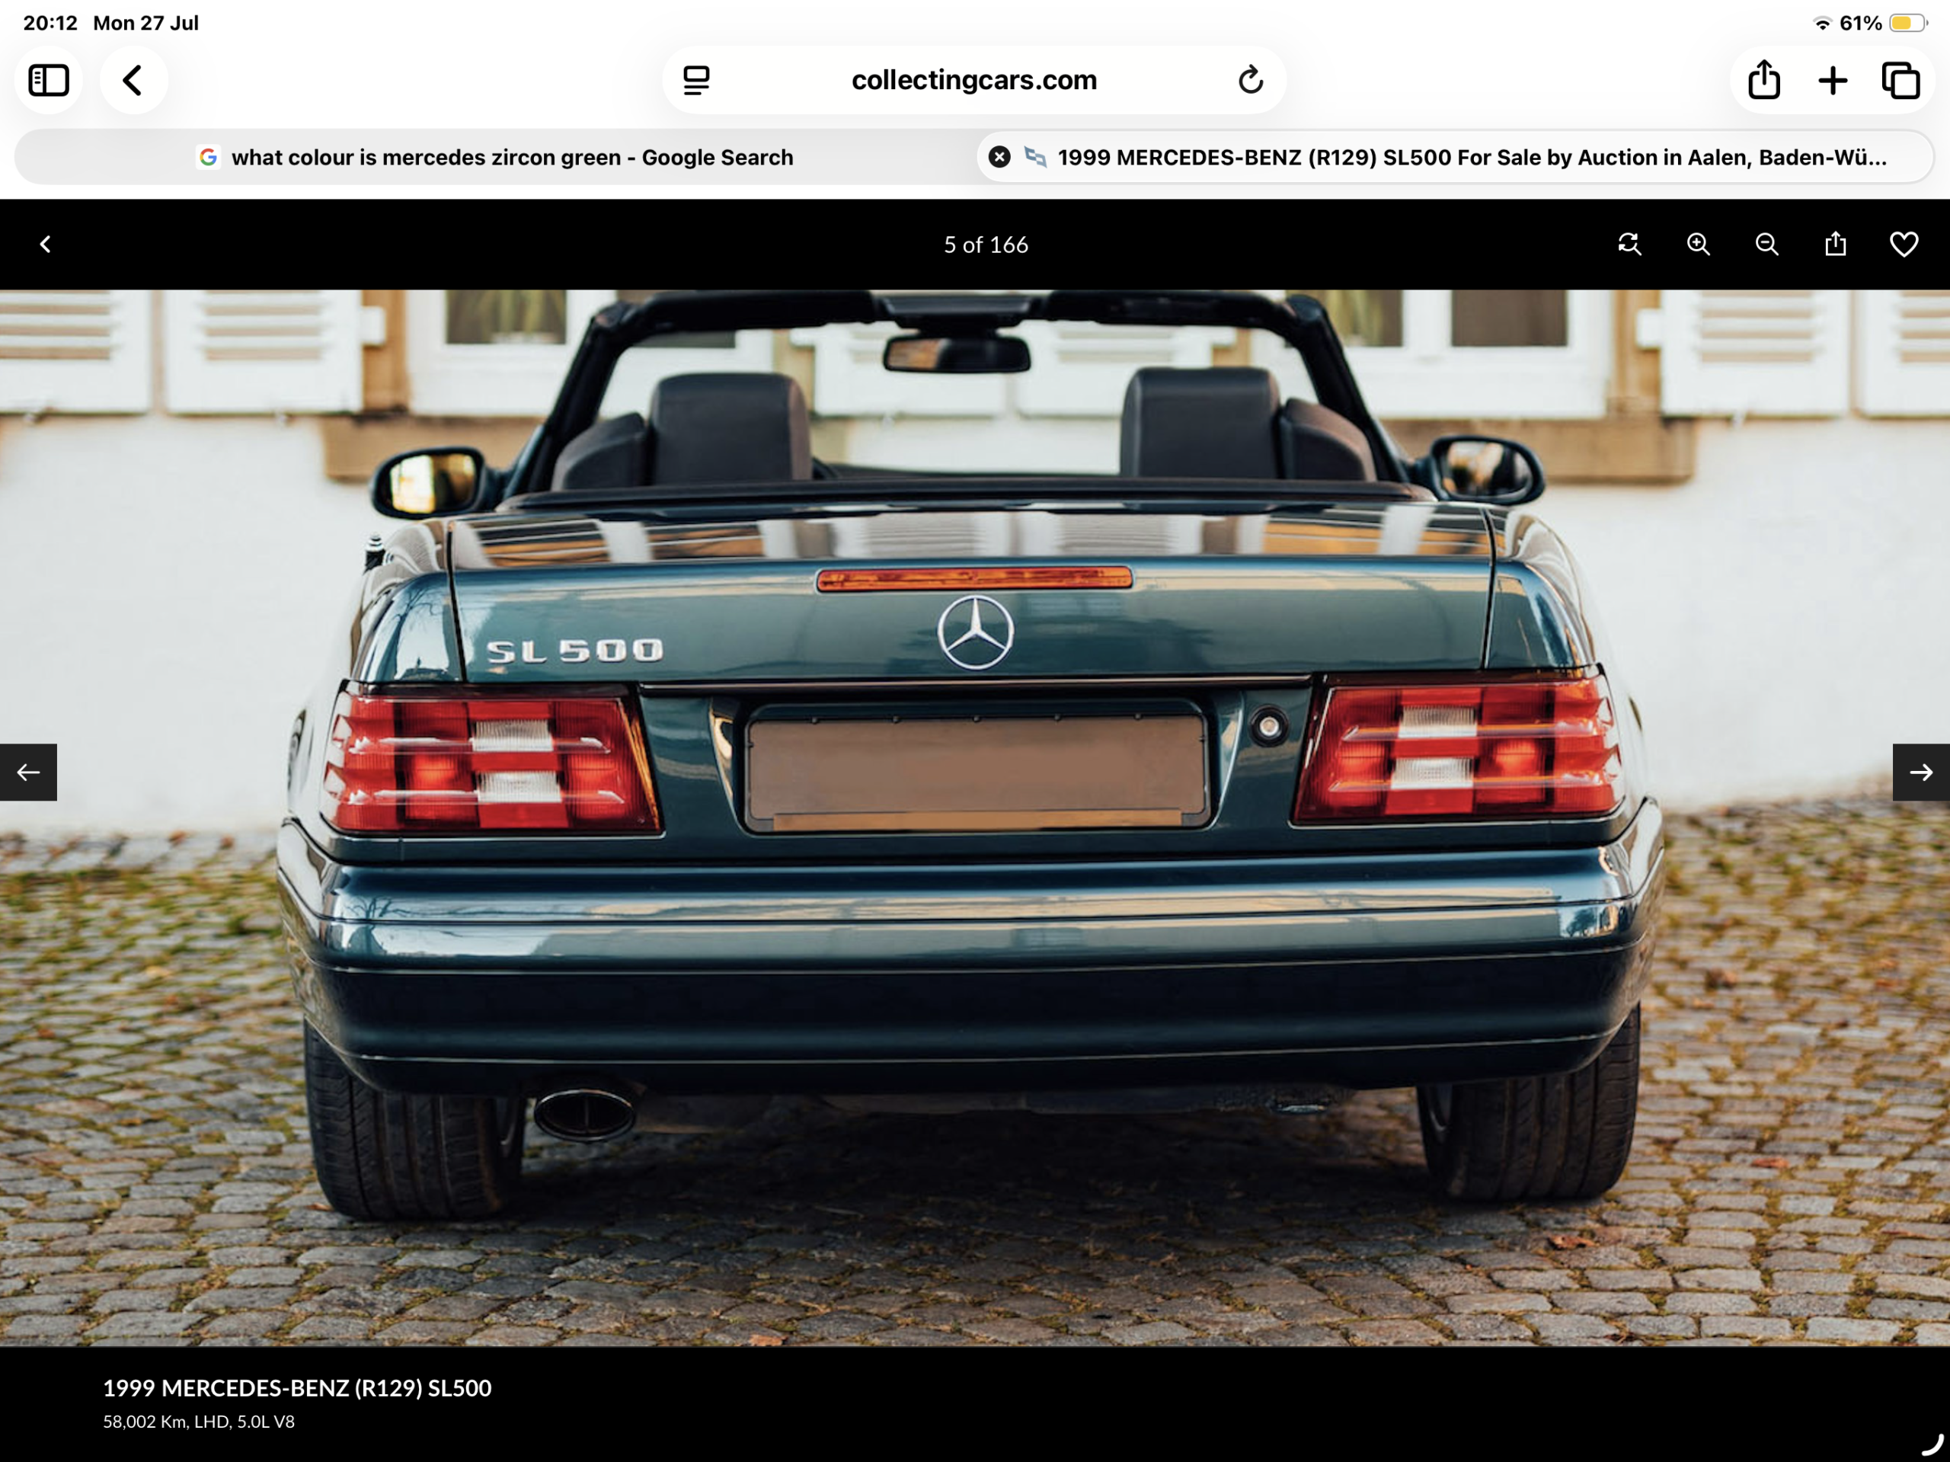Open the Safari sidebar panel

[x=49, y=80]
